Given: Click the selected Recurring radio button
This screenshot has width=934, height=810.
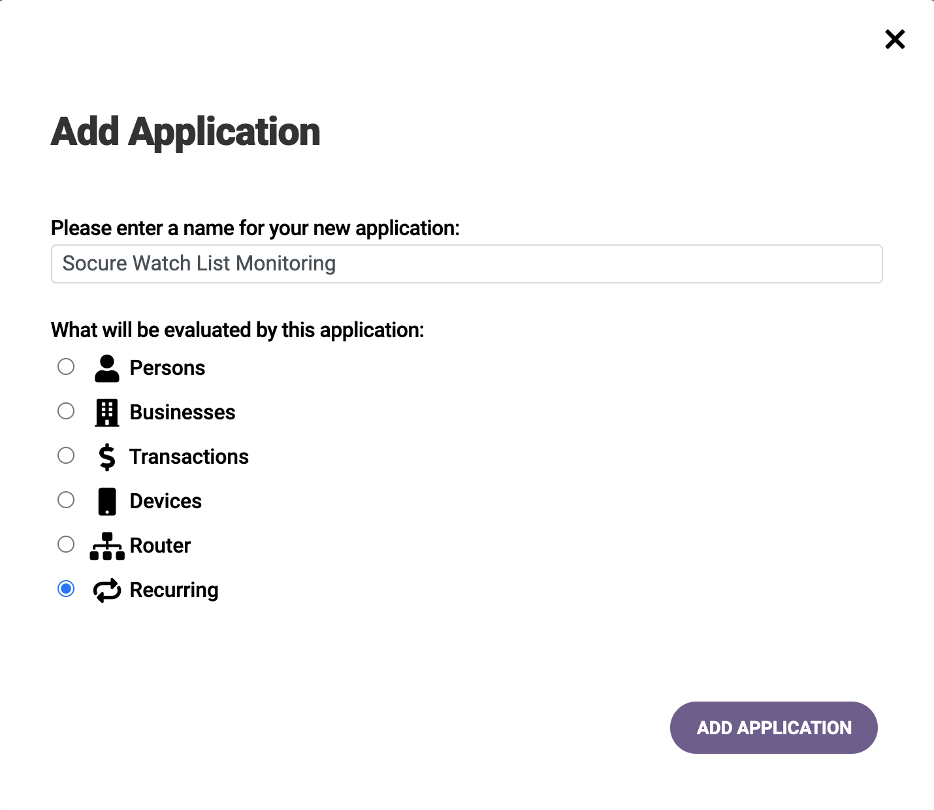Looking at the screenshot, I should 66,589.
